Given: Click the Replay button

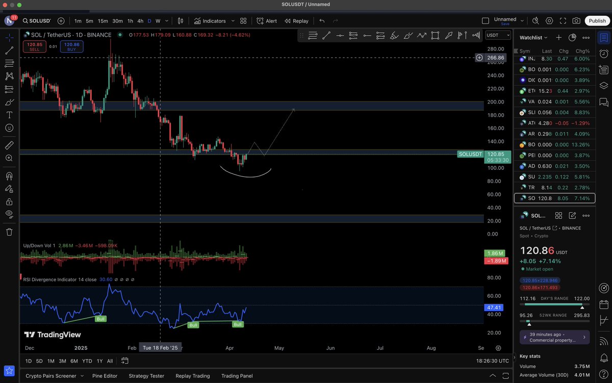Looking at the screenshot, I should [x=297, y=21].
